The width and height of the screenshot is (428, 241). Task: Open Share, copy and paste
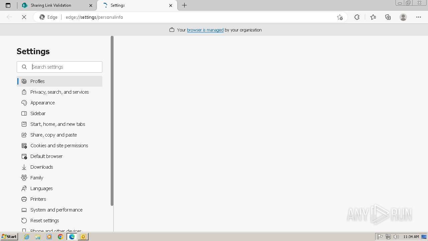[60, 135]
